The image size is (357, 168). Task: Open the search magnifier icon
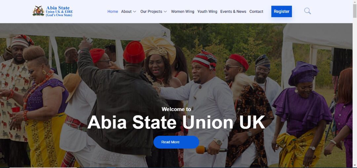point(307,11)
